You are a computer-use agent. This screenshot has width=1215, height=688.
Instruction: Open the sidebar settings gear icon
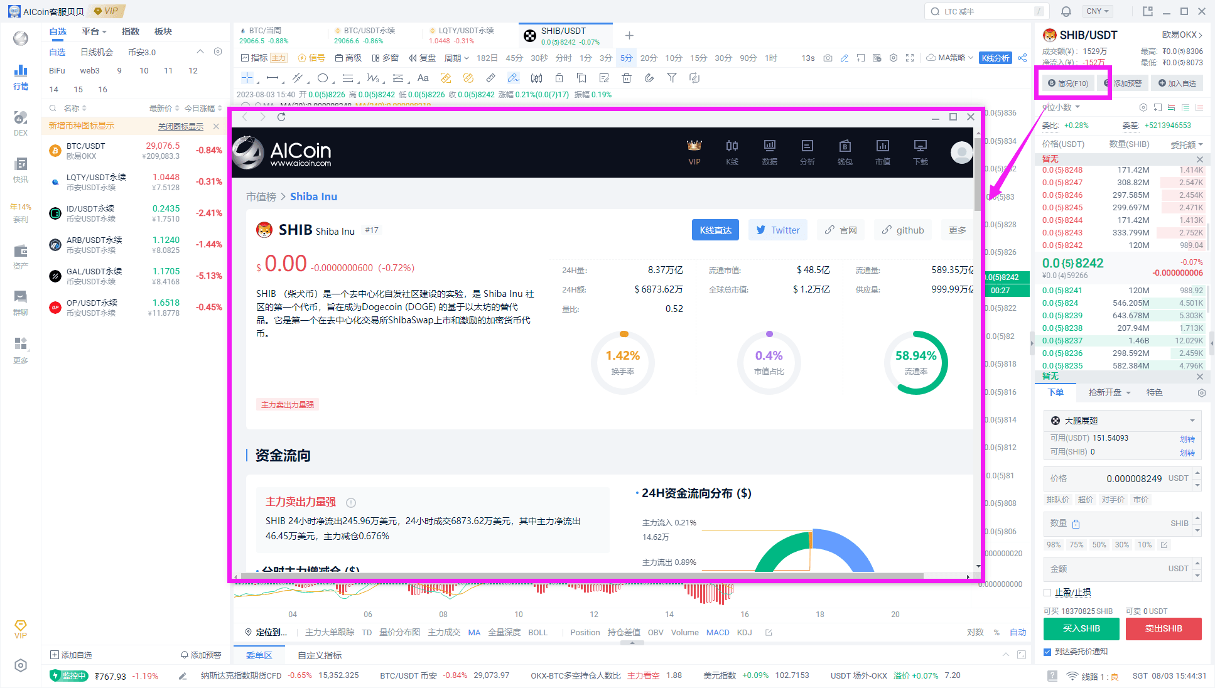click(21, 665)
